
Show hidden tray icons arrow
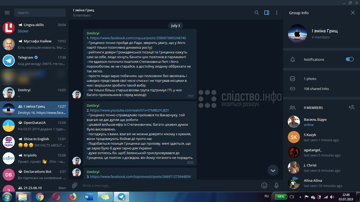pyautogui.click(x=300, y=197)
